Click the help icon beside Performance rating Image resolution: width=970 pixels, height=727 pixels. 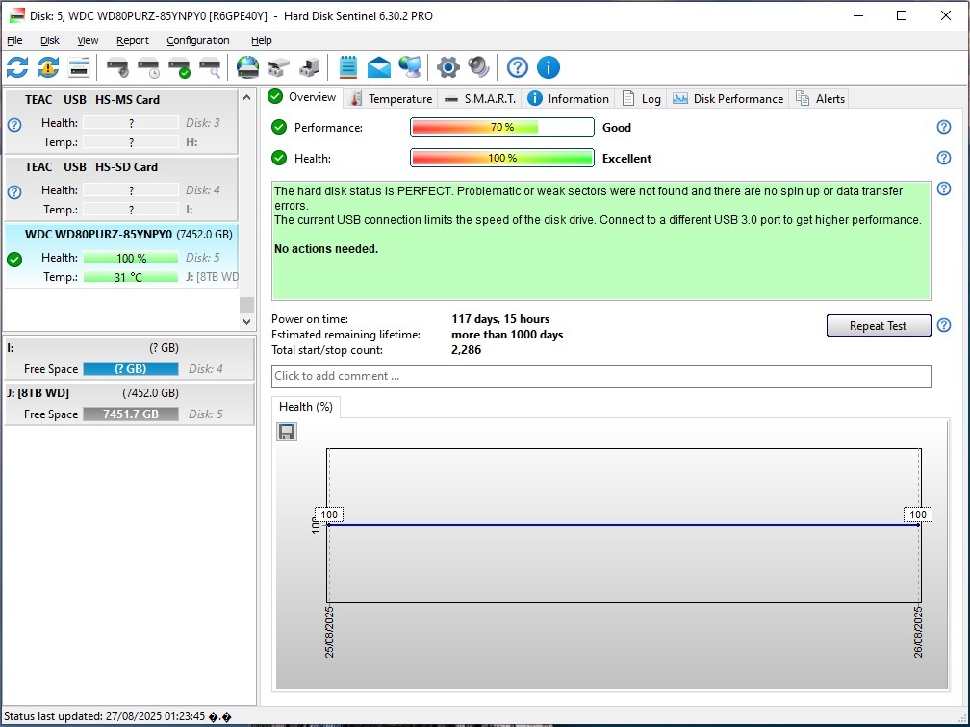(944, 127)
